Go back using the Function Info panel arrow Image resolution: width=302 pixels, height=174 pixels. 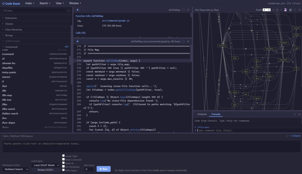point(77,10)
